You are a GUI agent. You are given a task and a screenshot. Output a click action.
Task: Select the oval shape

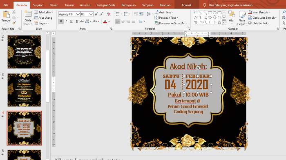pyautogui.click(x=214, y=13)
